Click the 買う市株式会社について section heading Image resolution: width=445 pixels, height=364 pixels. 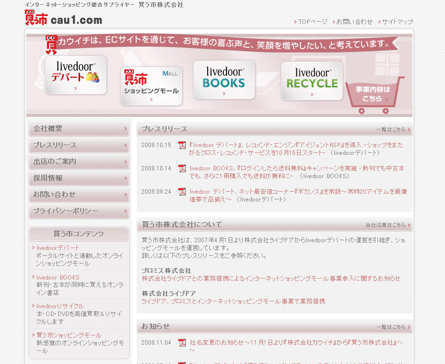tap(182, 225)
